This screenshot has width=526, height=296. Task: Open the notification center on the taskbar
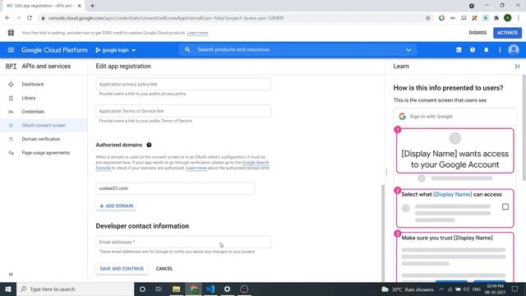coord(514,289)
